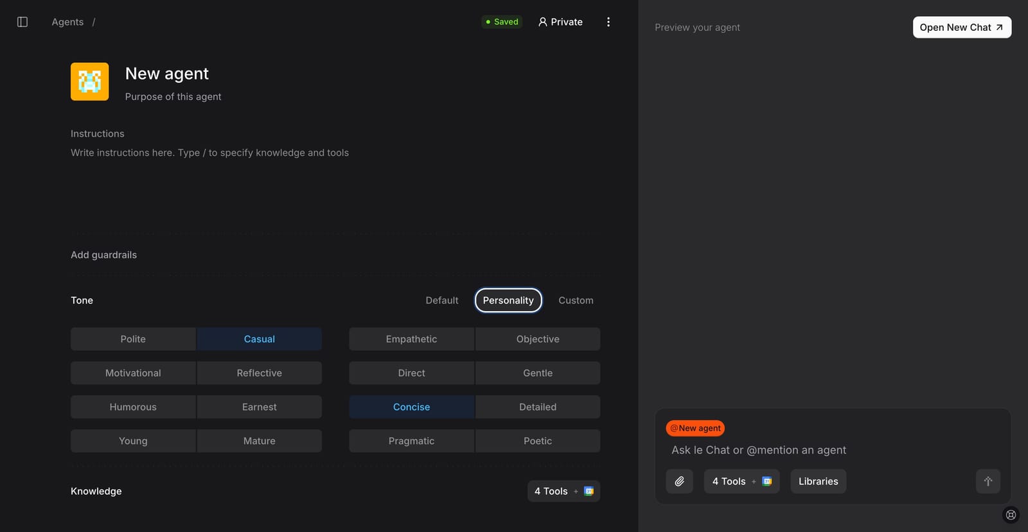This screenshot has height=532, width=1028.
Task: Click the Open New Chat button
Action: (961, 27)
